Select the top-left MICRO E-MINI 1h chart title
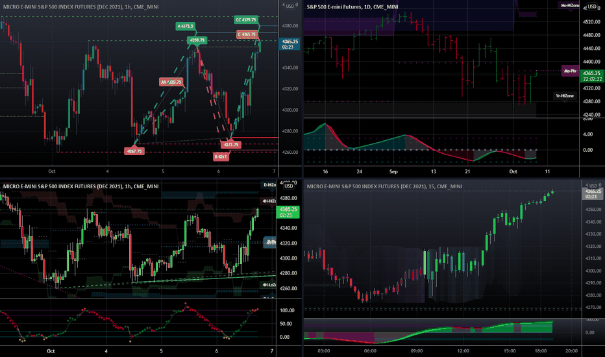 pos(80,6)
